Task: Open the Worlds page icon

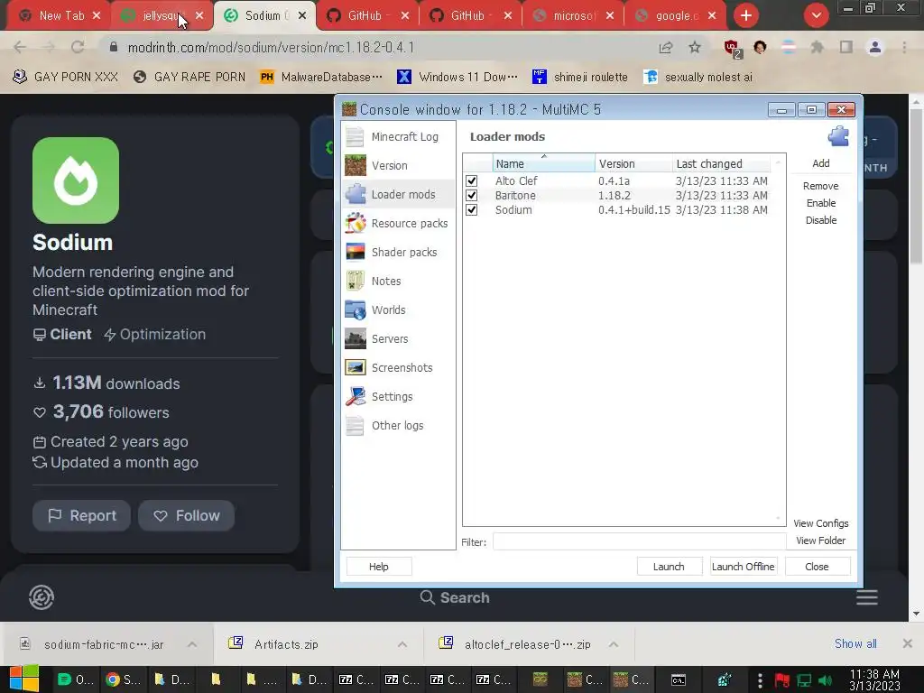Action: coord(355,310)
